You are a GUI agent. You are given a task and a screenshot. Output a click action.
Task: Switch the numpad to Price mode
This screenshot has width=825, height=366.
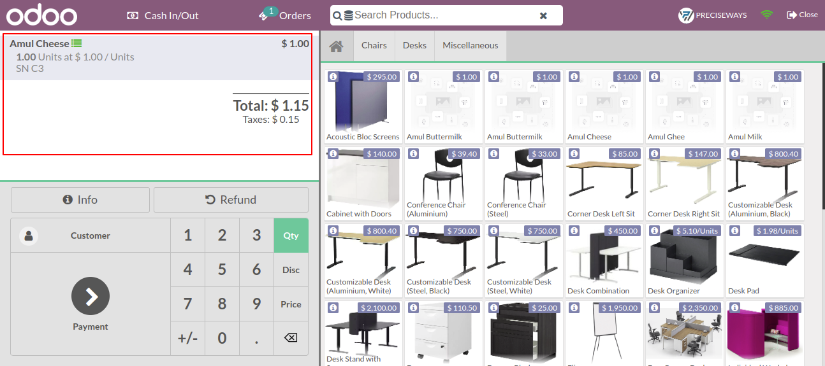click(x=291, y=304)
